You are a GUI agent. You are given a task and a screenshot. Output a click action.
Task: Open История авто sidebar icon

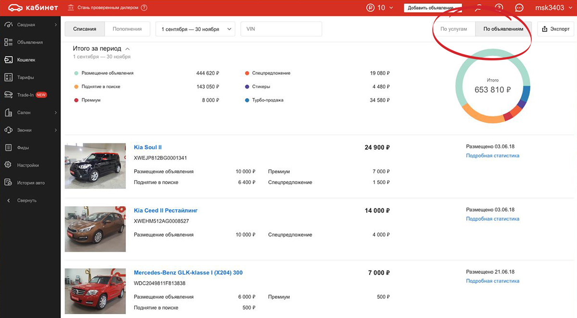[8, 183]
